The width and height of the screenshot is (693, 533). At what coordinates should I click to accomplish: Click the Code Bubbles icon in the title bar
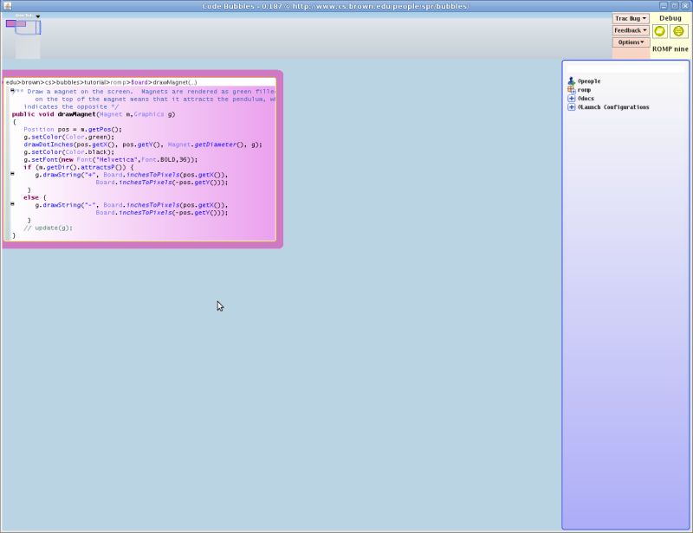tap(8, 5)
